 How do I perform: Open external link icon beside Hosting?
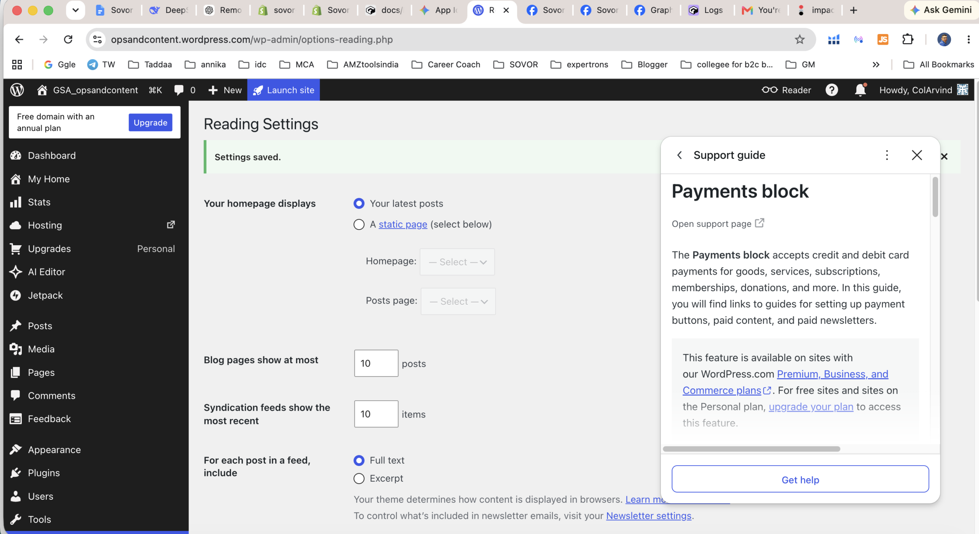[171, 225]
